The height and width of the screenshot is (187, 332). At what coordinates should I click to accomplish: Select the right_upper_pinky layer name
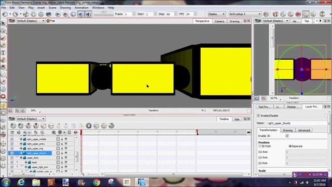pos(36,144)
